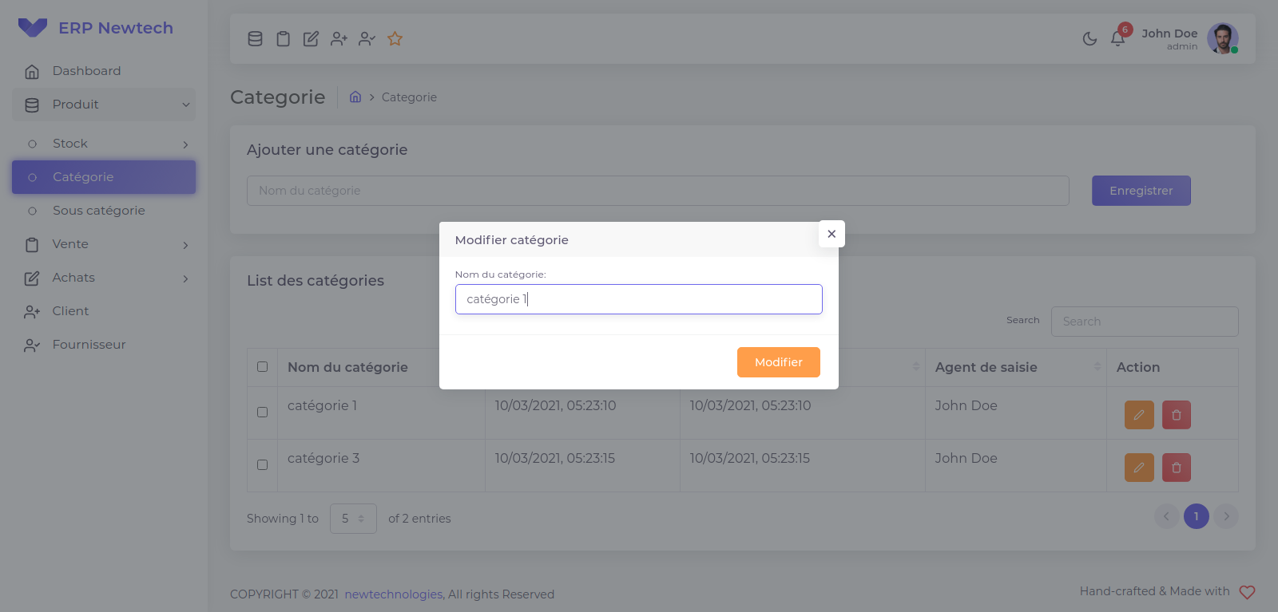Image resolution: width=1278 pixels, height=612 pixels.
Task: Check the catégorie 3 row checkbox
Action: coord(262,465)
